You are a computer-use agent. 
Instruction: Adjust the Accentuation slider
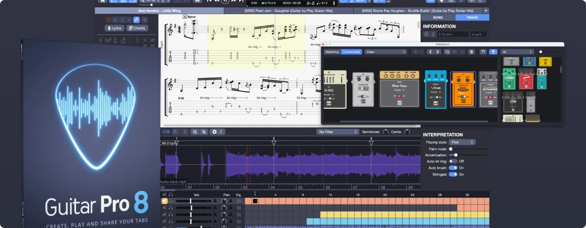tap(456, 154)
